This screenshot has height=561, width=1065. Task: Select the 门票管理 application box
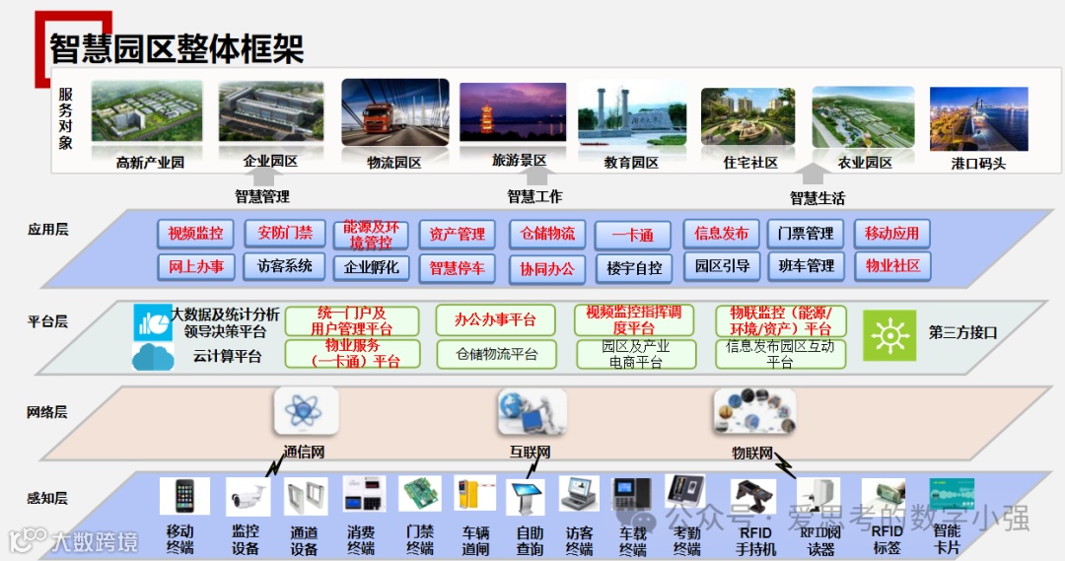[806, 234]
